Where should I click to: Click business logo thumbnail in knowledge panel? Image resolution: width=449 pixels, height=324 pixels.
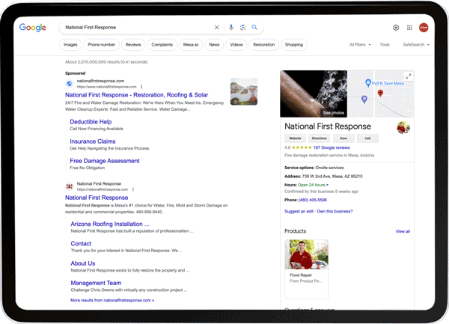click(x=403, y=128)
